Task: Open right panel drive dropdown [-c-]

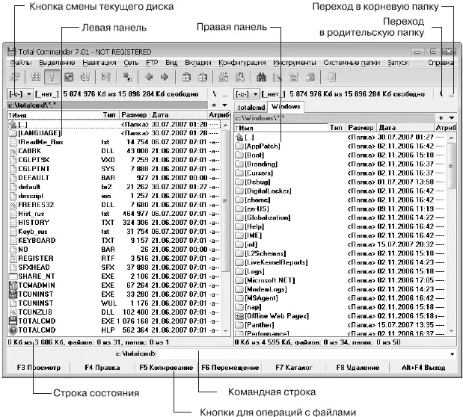Action: pos(247,94)
